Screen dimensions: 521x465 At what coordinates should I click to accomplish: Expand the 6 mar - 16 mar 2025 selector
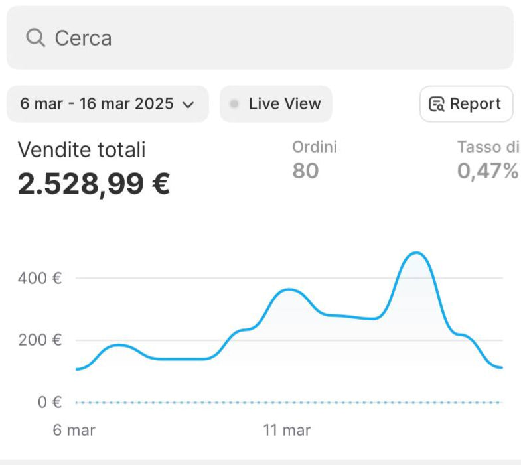(108, 104)
